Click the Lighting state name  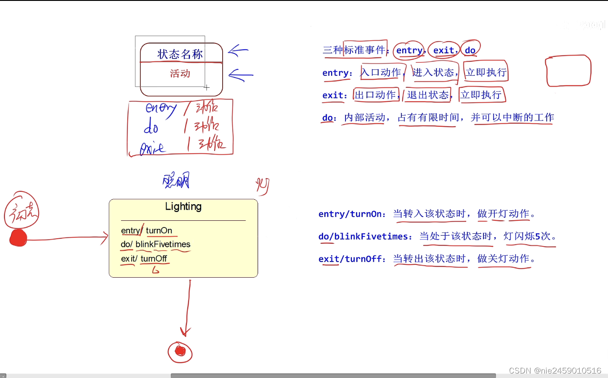[183, 206]
